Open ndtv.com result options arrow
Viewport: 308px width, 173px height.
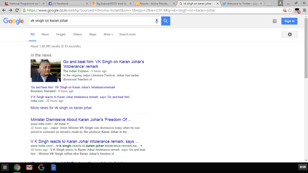(68, 124)
